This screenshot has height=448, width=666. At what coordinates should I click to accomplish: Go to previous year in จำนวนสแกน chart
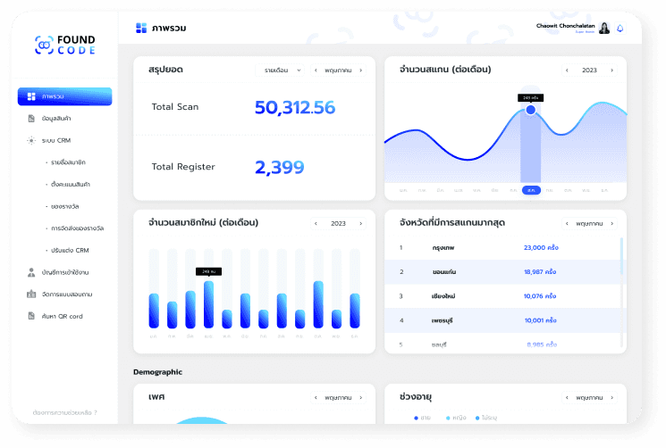(567, 71)
